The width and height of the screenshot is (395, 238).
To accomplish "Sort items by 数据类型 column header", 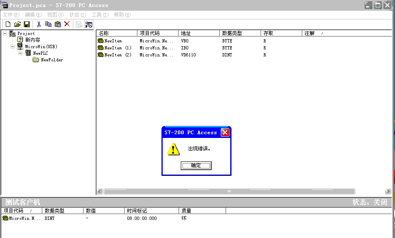I will click(240, 33).
